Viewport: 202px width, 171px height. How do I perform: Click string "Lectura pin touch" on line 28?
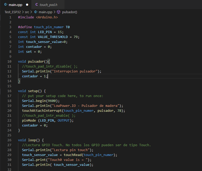tap(71, 150)
